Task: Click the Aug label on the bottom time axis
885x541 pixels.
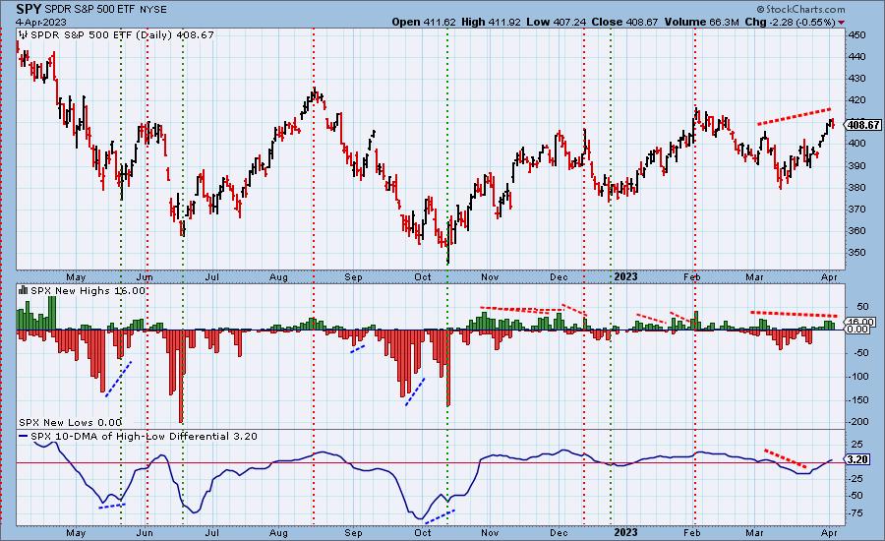Action: click(279, 532)
